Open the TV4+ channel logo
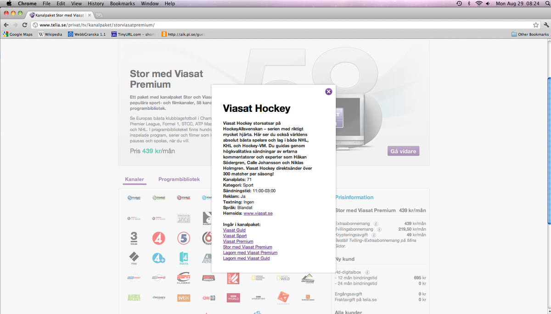 pos(158,258)
